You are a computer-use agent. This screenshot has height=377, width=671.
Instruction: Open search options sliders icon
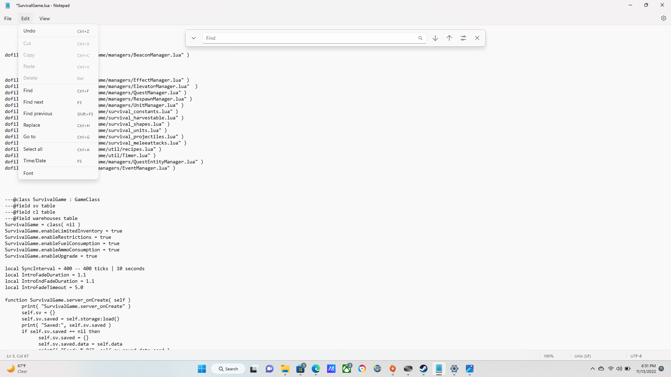tap(463, 38)
